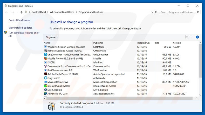Open Control Panel Home link
Screen dimensions: 205x115
[19, 20]
